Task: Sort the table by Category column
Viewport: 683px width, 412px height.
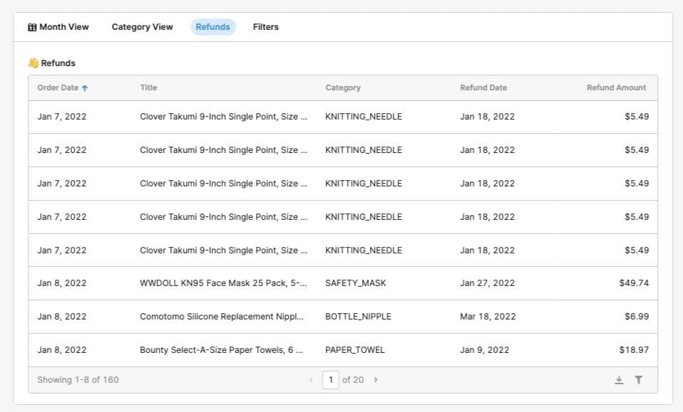Action: pyautogui.click(x=343, y=87)
